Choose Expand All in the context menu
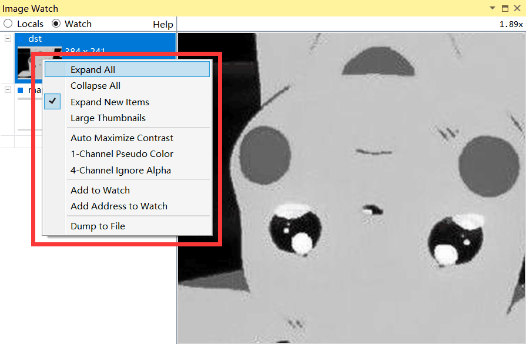The width and height of the screenshot is (526, 344). pyautogui.click(x=127, y=69)
